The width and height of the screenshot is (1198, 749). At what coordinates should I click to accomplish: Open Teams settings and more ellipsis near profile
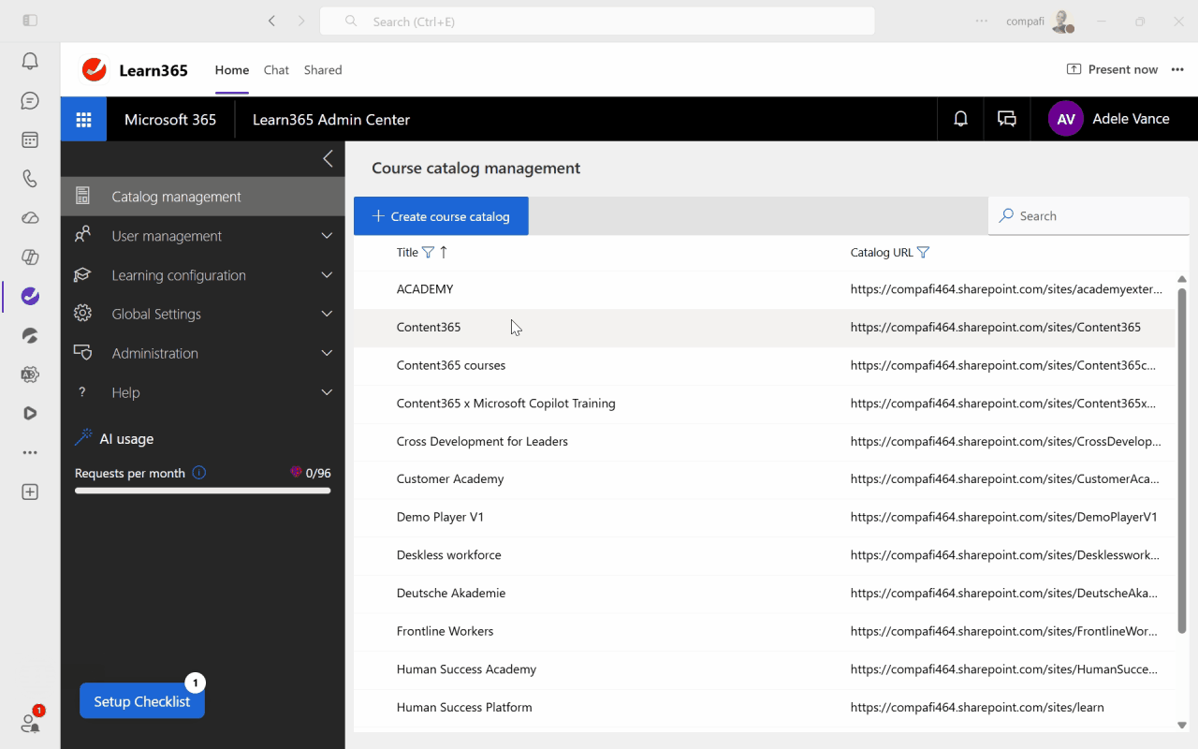tap(981, 21)
